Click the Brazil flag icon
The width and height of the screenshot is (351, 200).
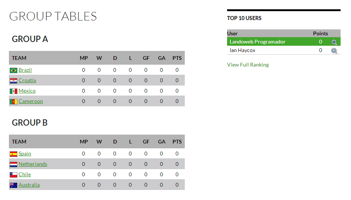[13, 70]
